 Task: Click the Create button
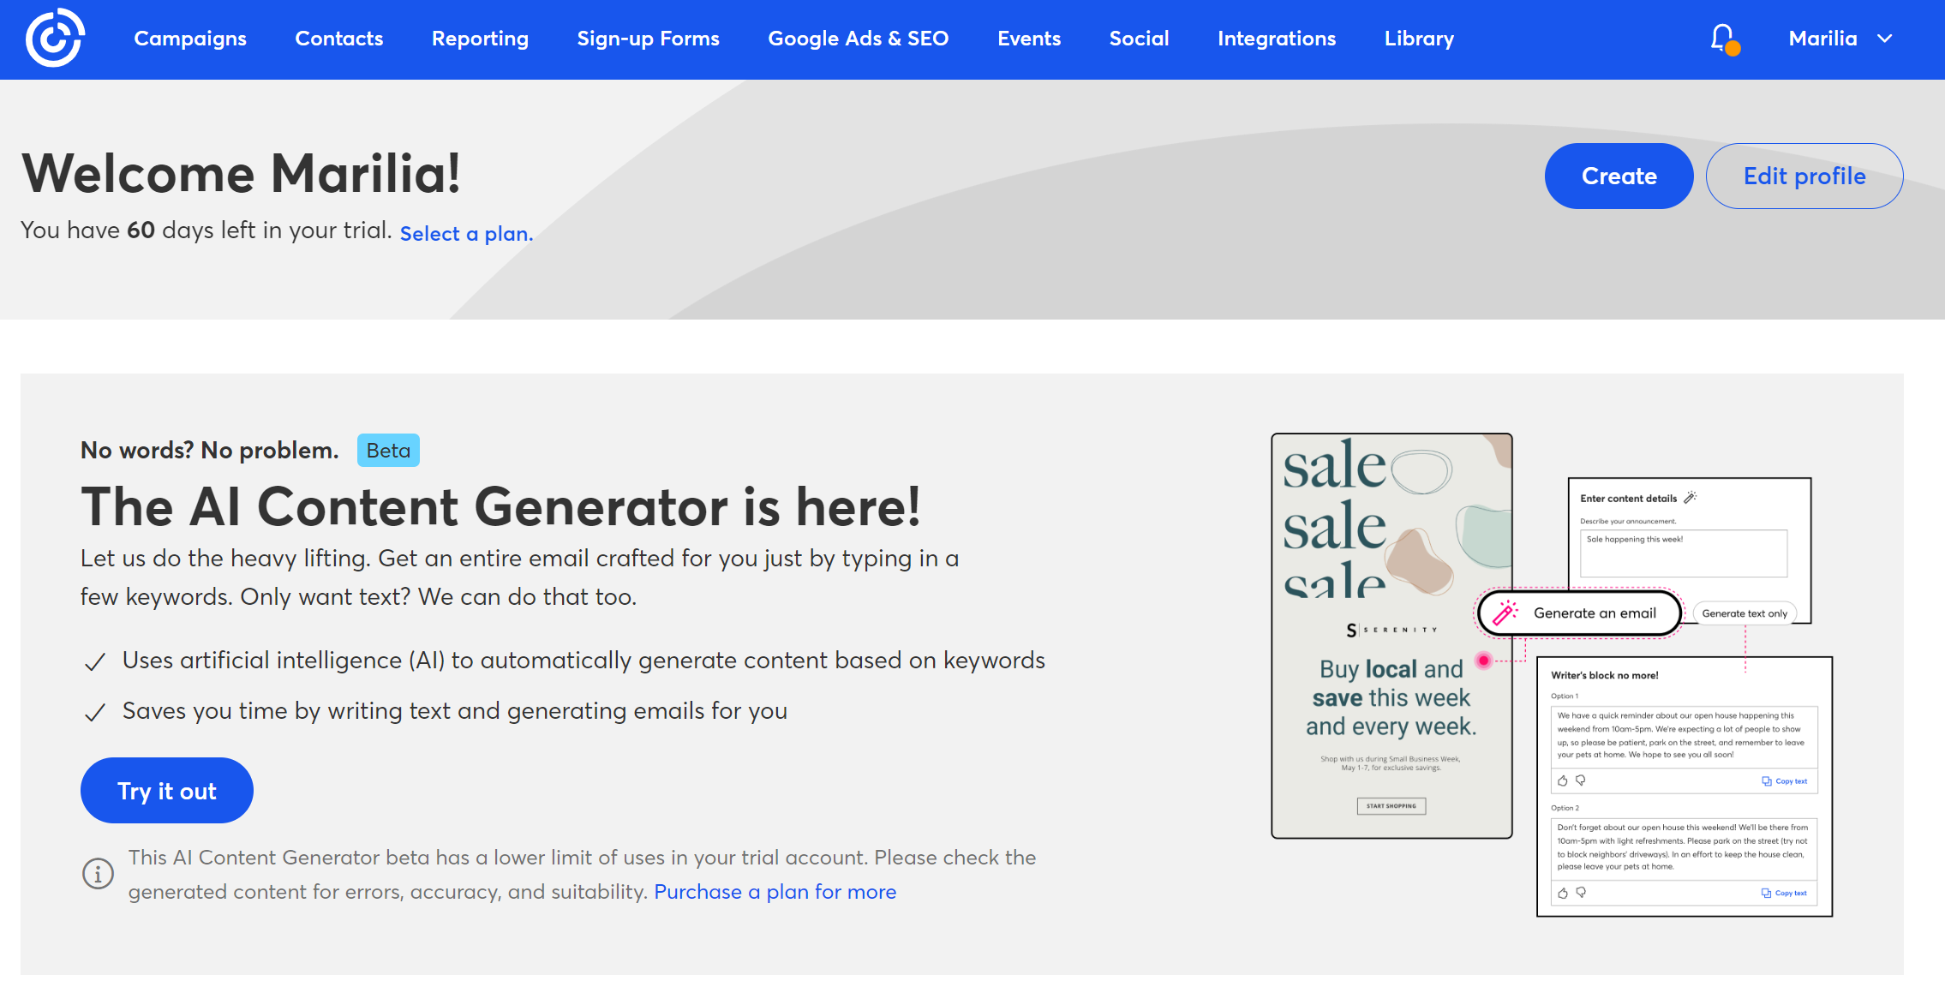[1619, 176]
